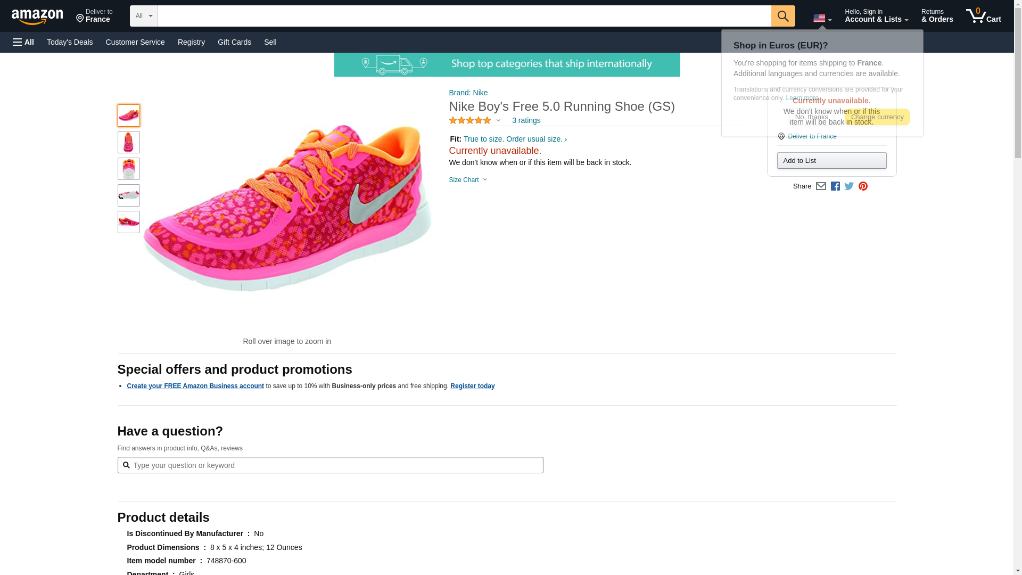Click the search magnifier button
The image size is (1022, 575).
[x=782, y=16]
